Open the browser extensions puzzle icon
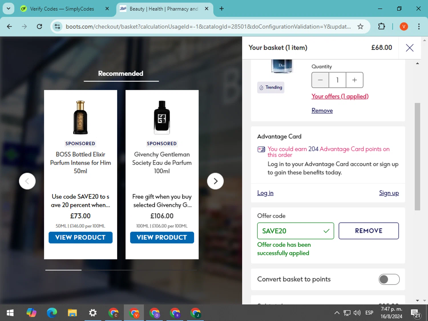The image size is (428, 321). [x=381, y=27]
